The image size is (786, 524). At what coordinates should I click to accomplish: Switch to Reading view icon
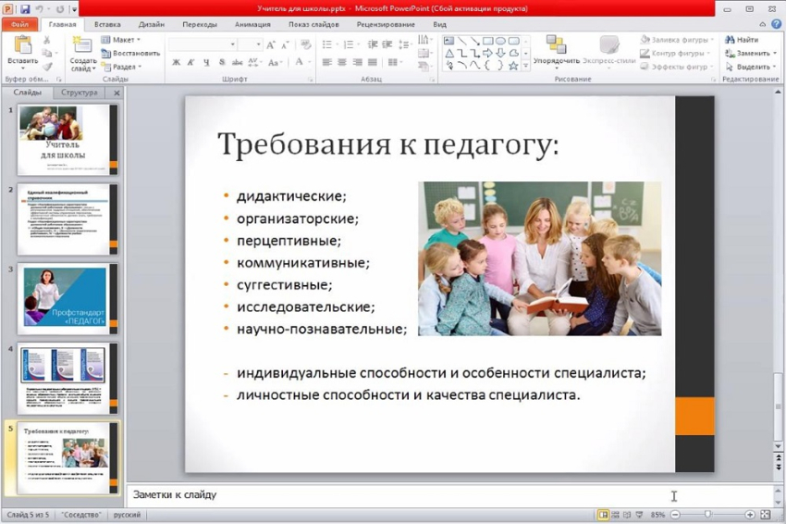coord(627,515)
